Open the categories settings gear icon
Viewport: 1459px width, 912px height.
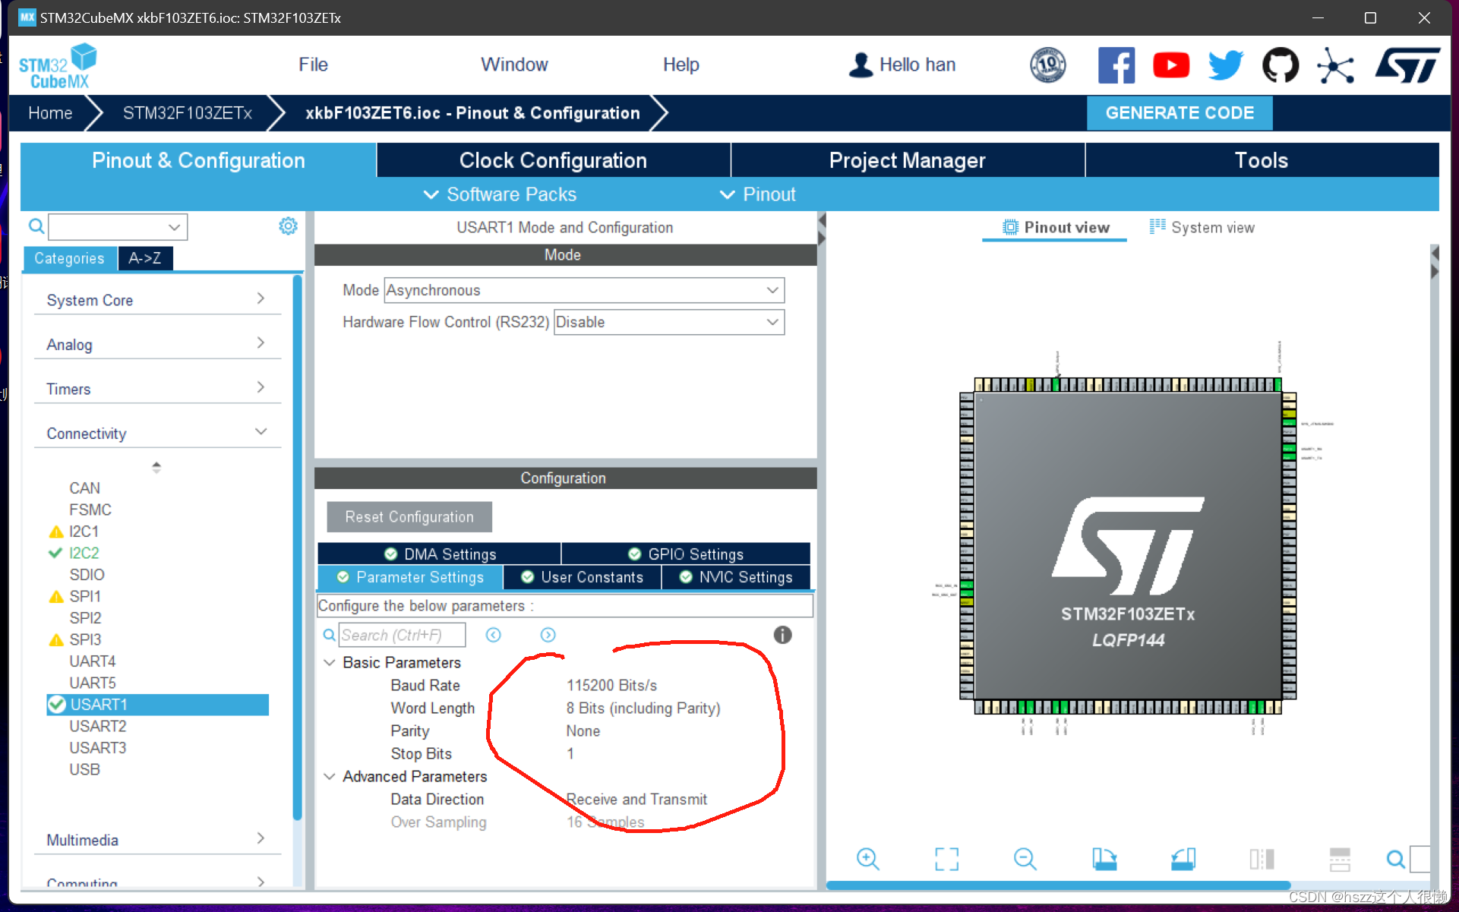[x=288, y=226]
